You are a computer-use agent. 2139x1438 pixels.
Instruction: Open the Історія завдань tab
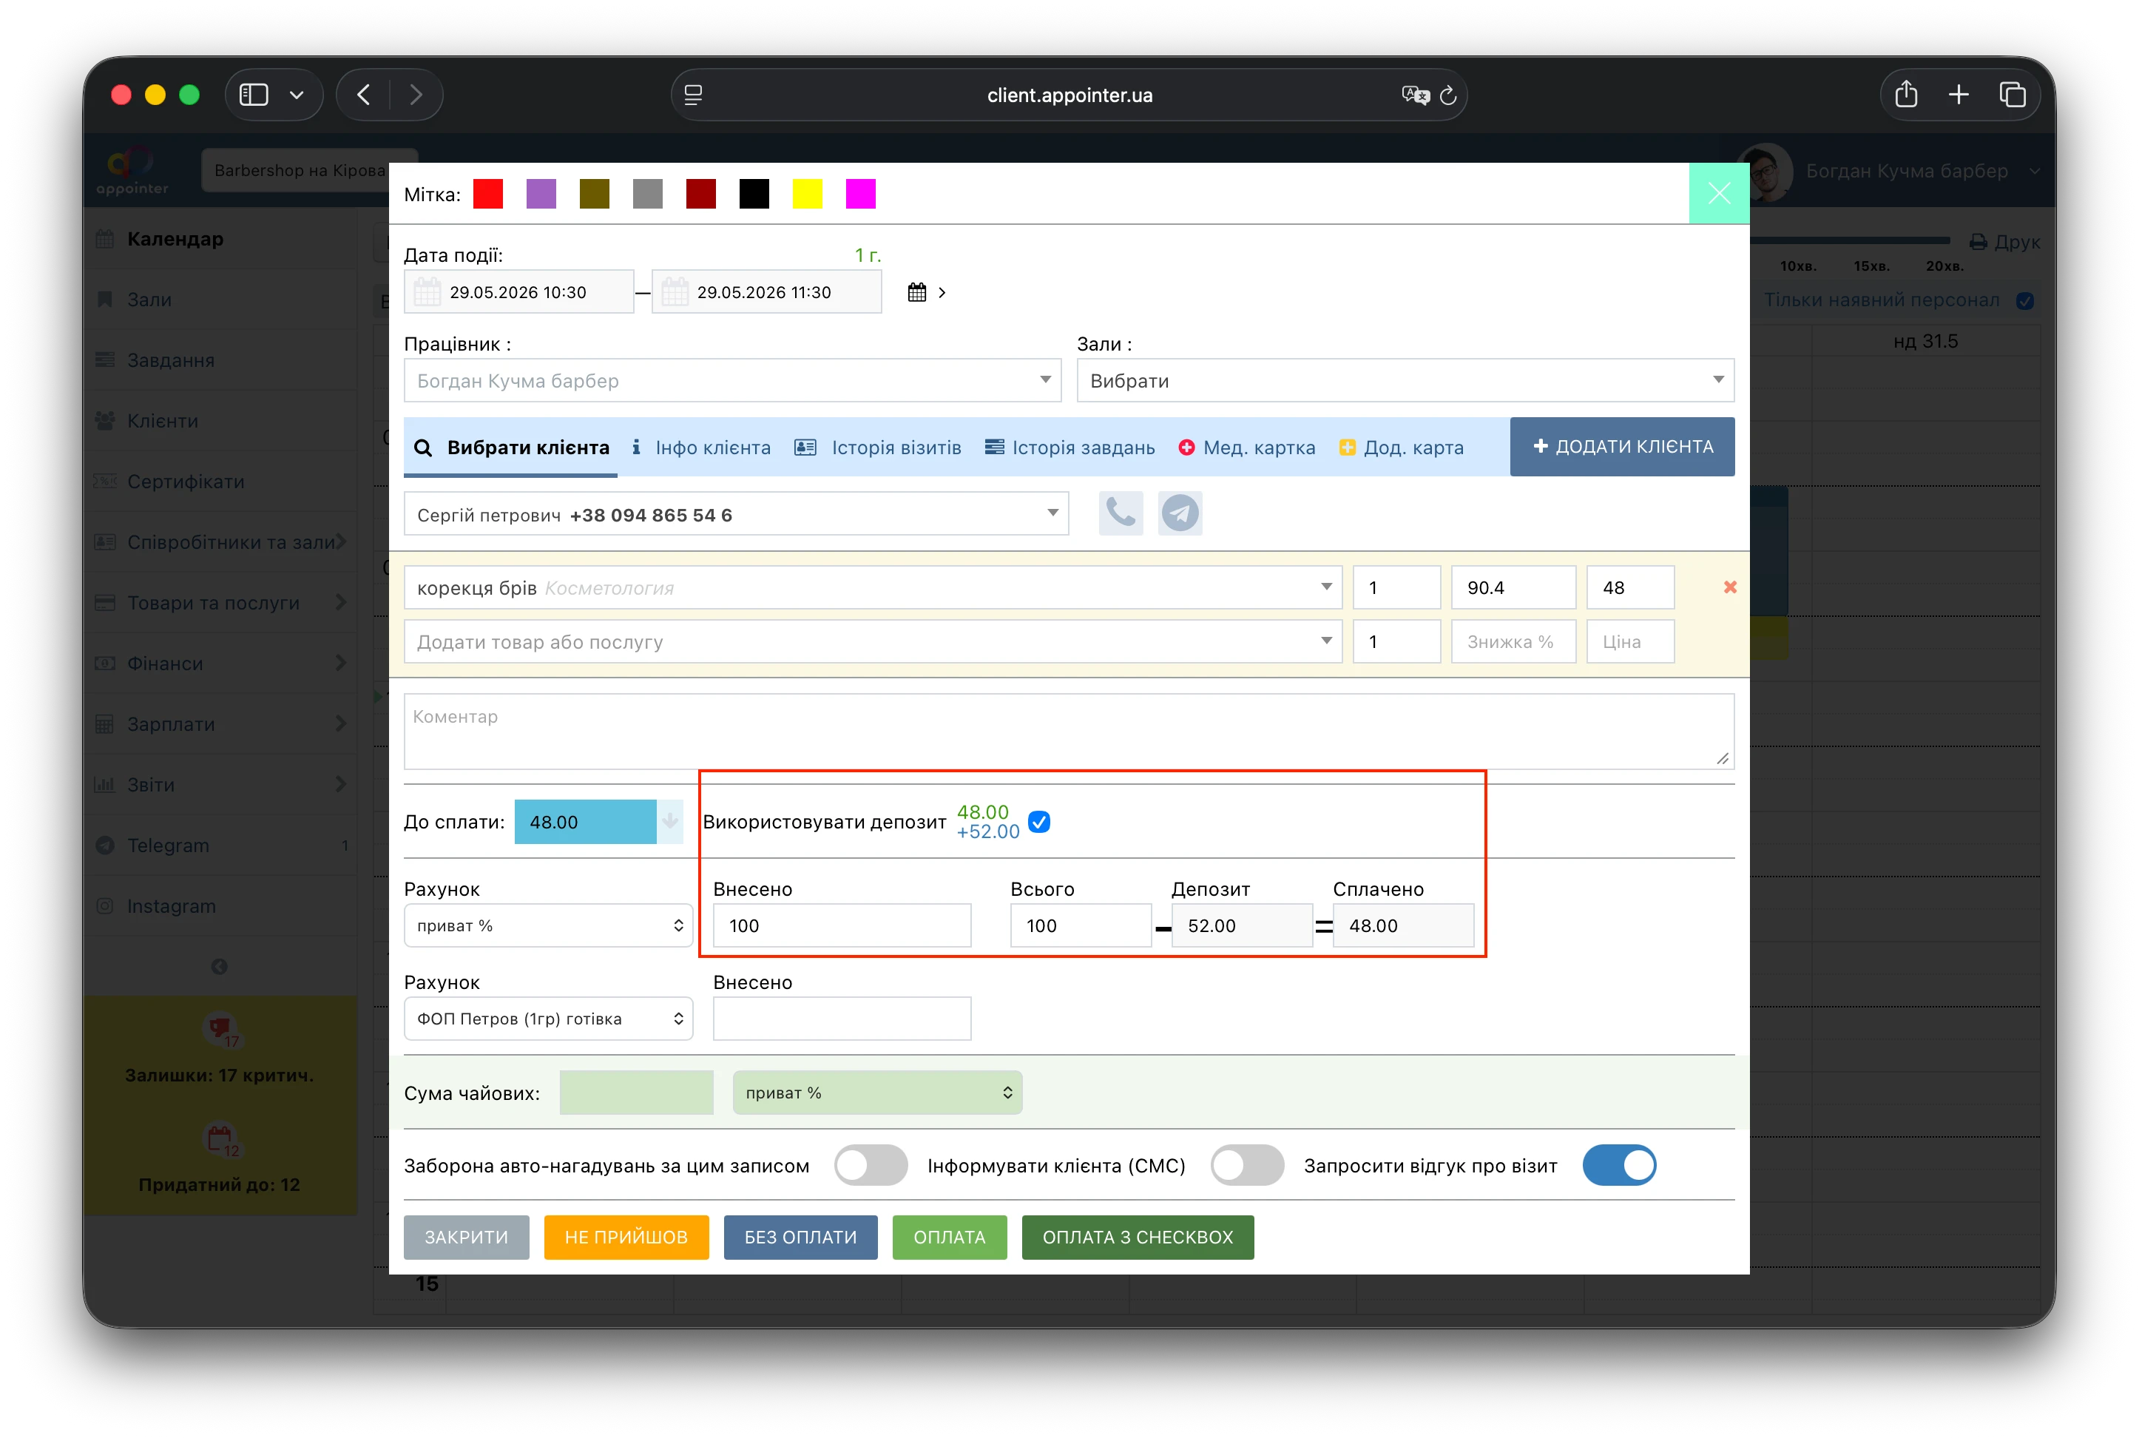[1070, 448]
